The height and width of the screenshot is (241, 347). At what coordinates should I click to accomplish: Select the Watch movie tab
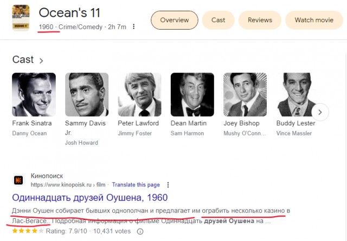(314, 20)
